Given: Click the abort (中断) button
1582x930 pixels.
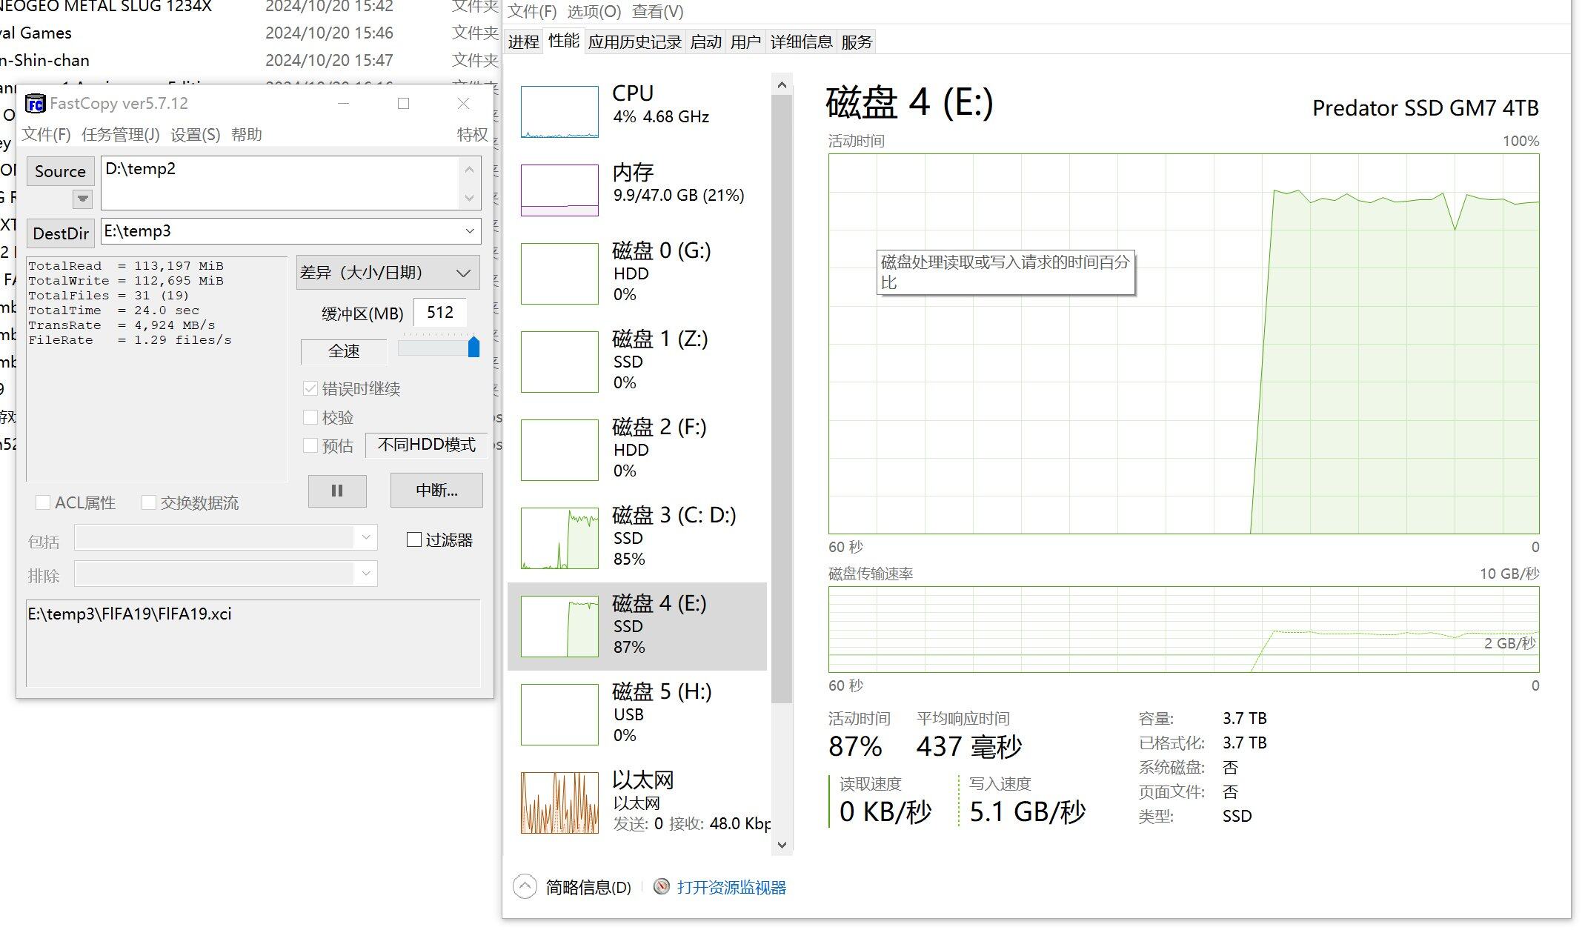Looking at the screenshot, I should click(x=436, y=491).
